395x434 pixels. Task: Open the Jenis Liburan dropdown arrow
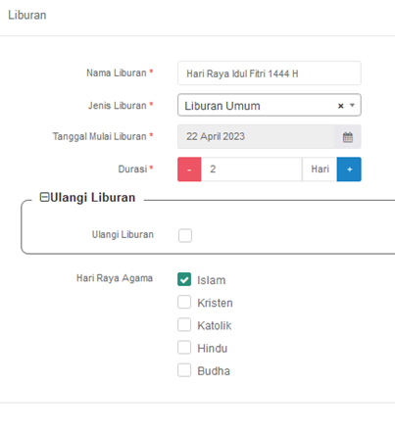(352, 105)
